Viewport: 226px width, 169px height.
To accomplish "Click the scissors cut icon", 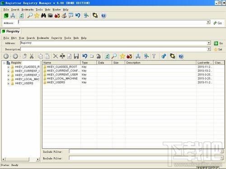I will [x=32, y=56].
